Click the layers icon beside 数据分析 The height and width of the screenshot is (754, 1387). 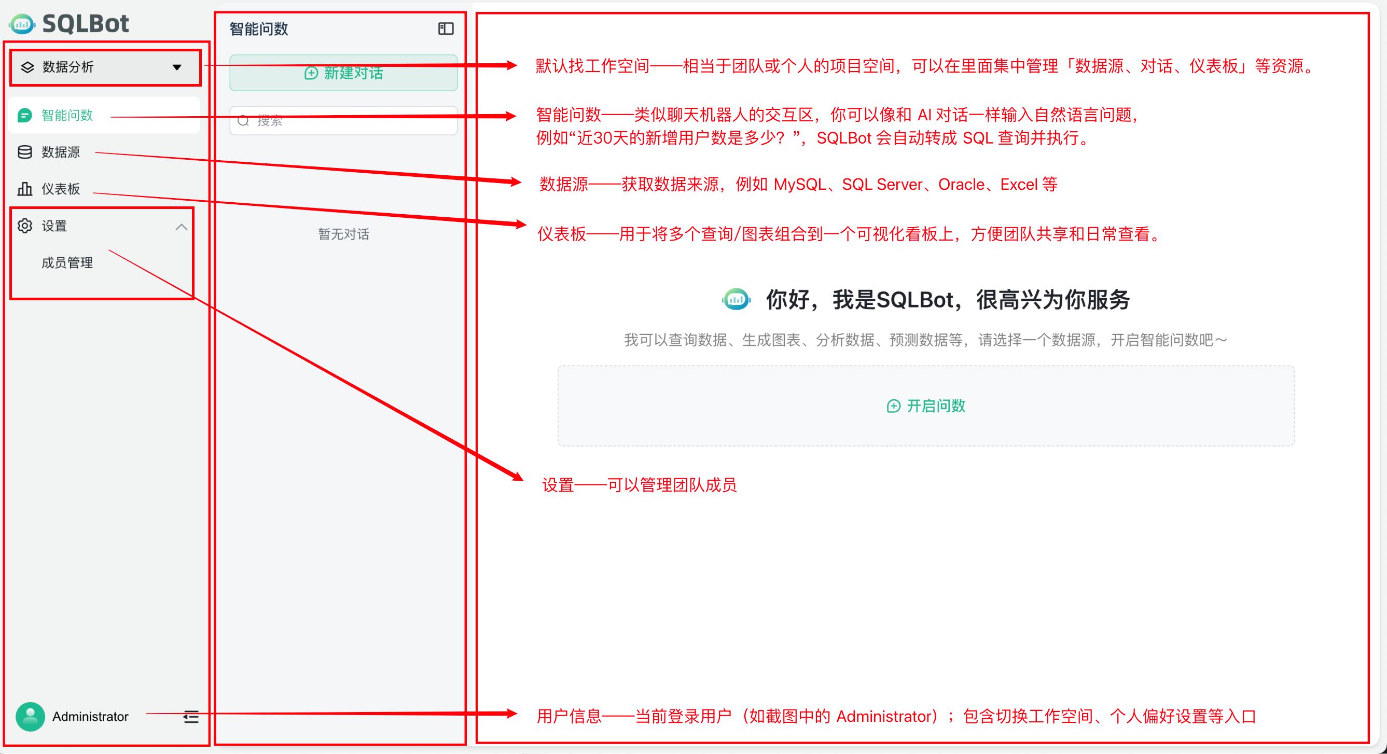(x=27, y=67)
